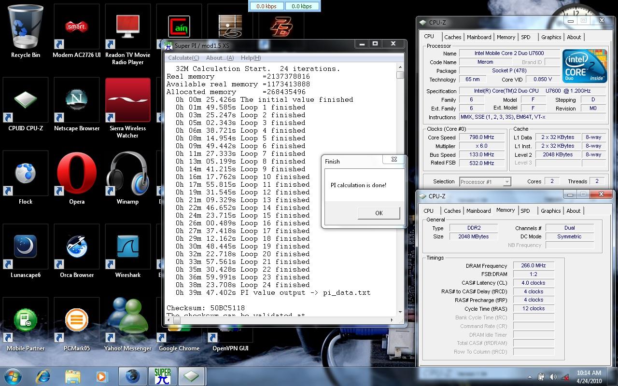Launch Opera from the desktop
This screenshot has height=386, width=618.
point(77,178)
